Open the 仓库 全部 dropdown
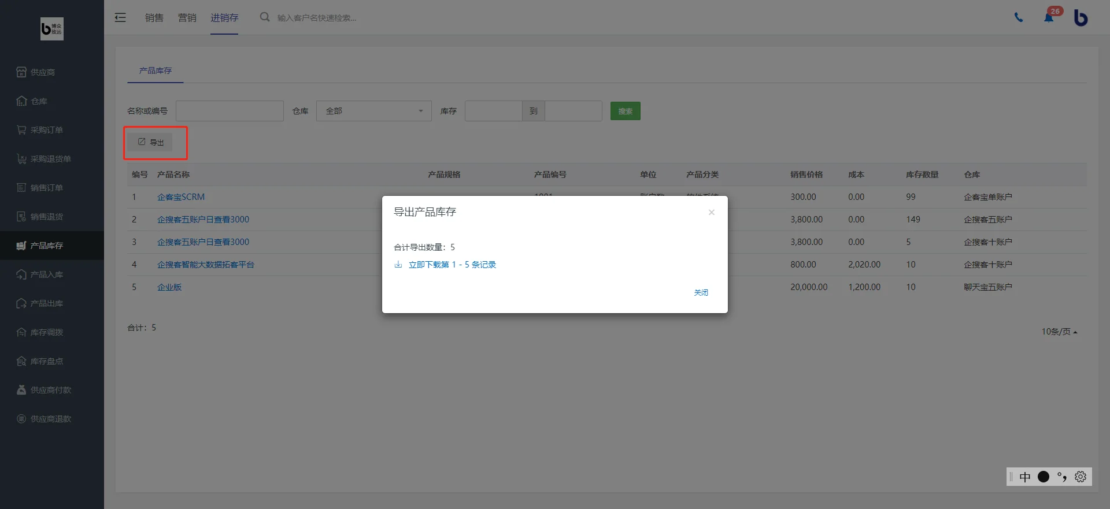This screenshot has height=509, width=1110. (374, 111)
